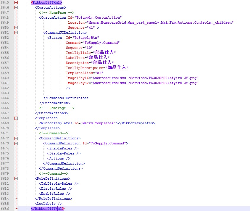Click the Command comment on line 6671
Screen dimensions: 250x211
(54, 133)
